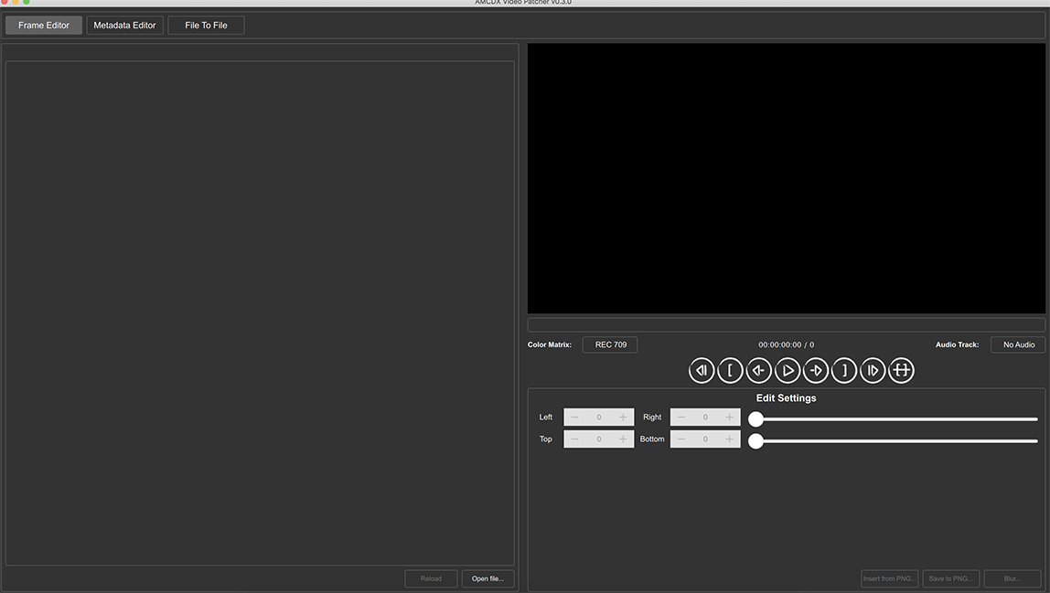Decrease the Top value with minus
This screenshot has height=593, width=1050.
(x=575, y=439)
